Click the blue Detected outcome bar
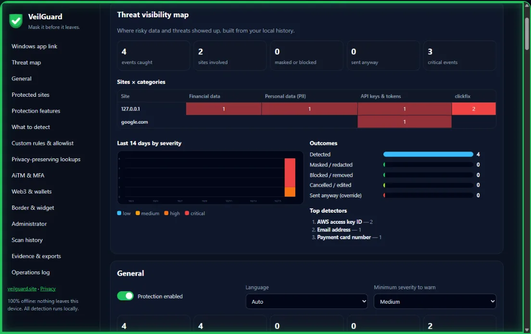Image resolution: width=531 pixels, height=334 pixels. 428,154
